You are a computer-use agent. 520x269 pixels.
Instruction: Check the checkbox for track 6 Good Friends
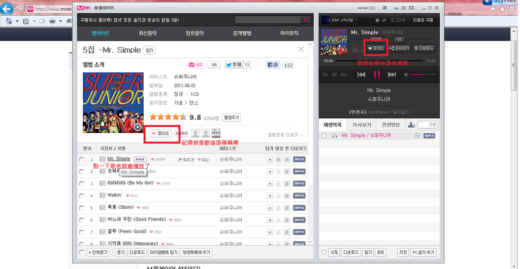tap(82, 220)
